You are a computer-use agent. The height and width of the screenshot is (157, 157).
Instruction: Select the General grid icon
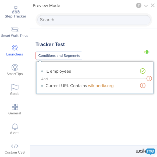point(15,107)
